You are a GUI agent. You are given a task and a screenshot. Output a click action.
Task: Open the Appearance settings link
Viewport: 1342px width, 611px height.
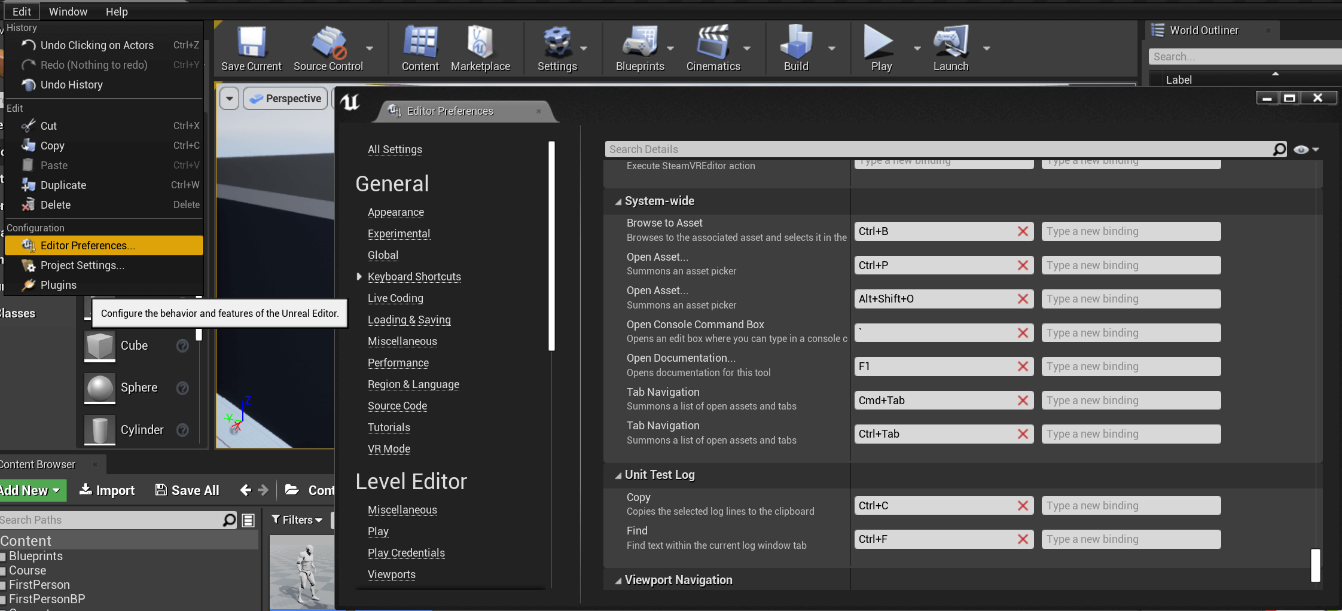(x=396, y=212)
